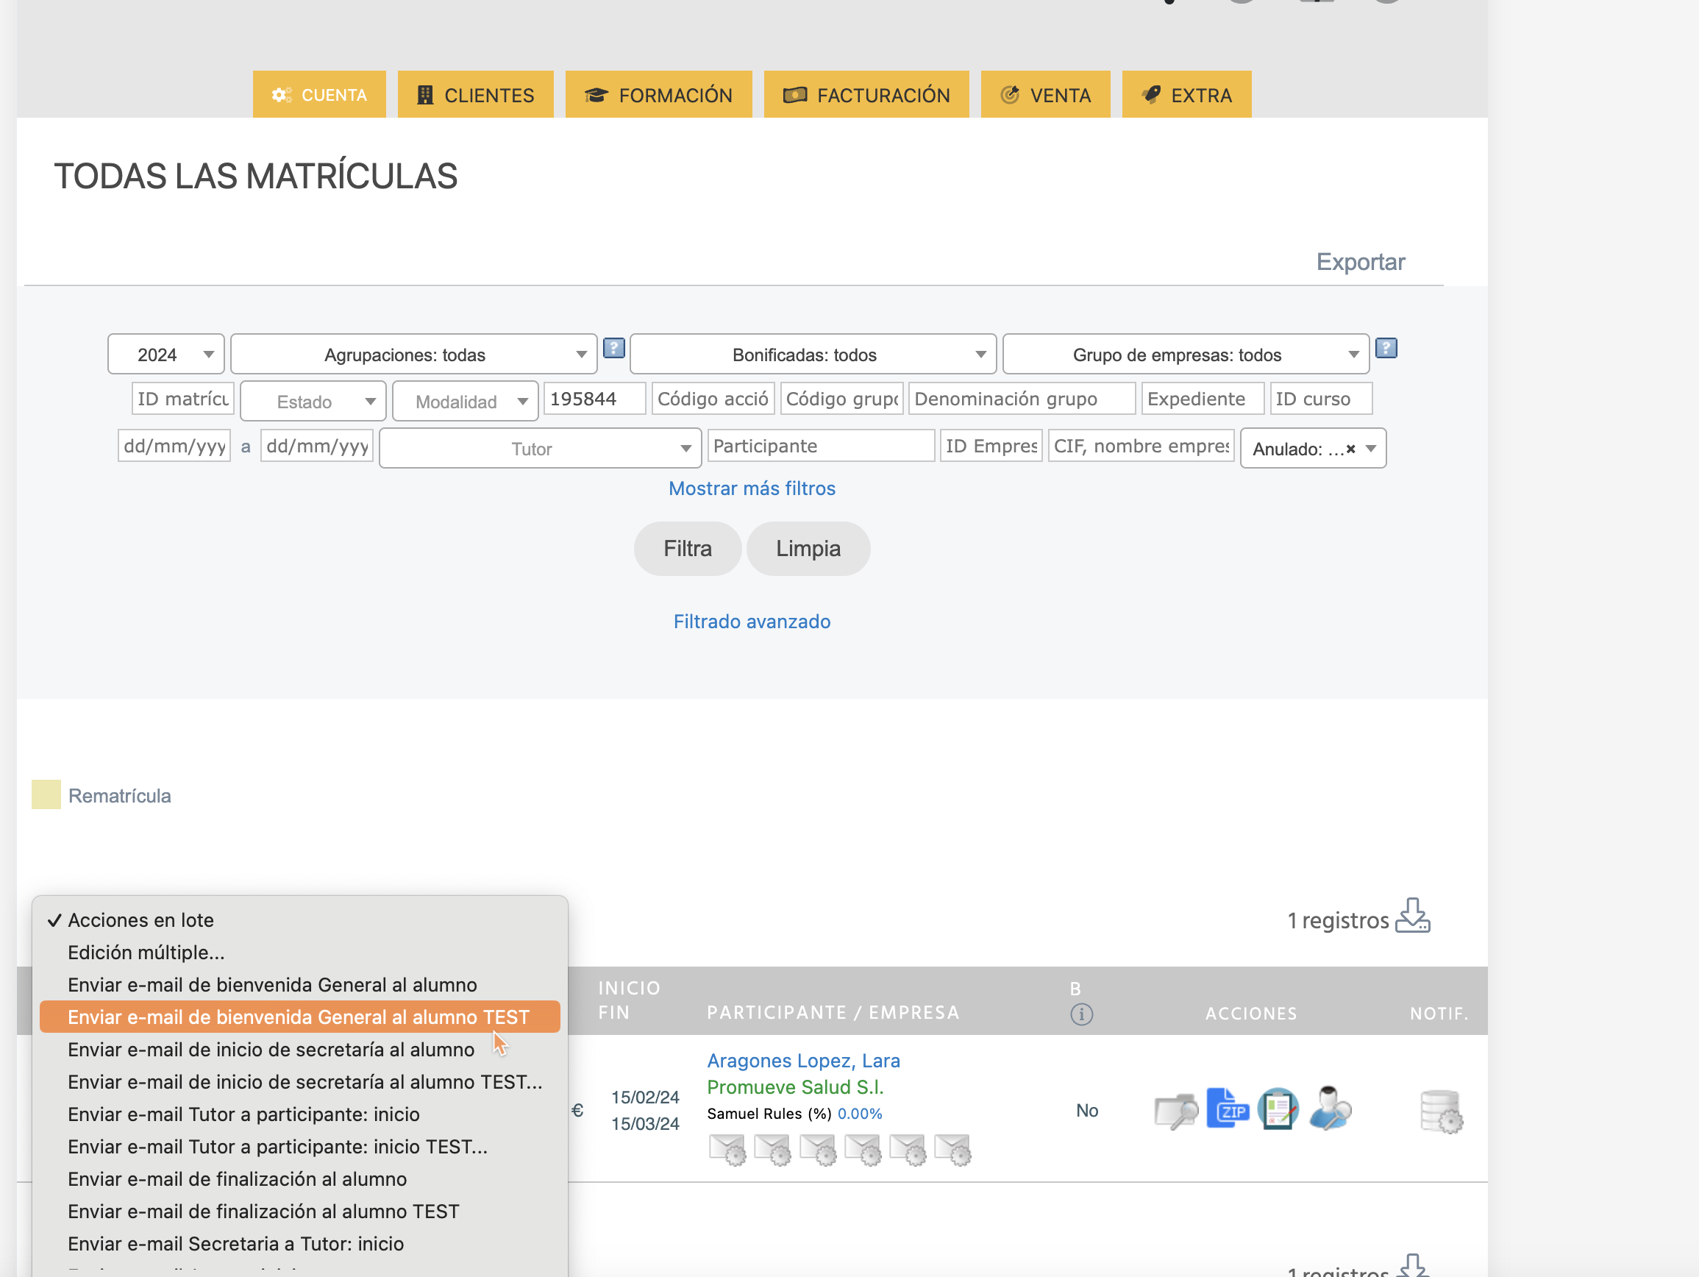Click the ZIP download icon in Acciones
This screenshot has height=1277, width=1699.
coord(1227,1109)
